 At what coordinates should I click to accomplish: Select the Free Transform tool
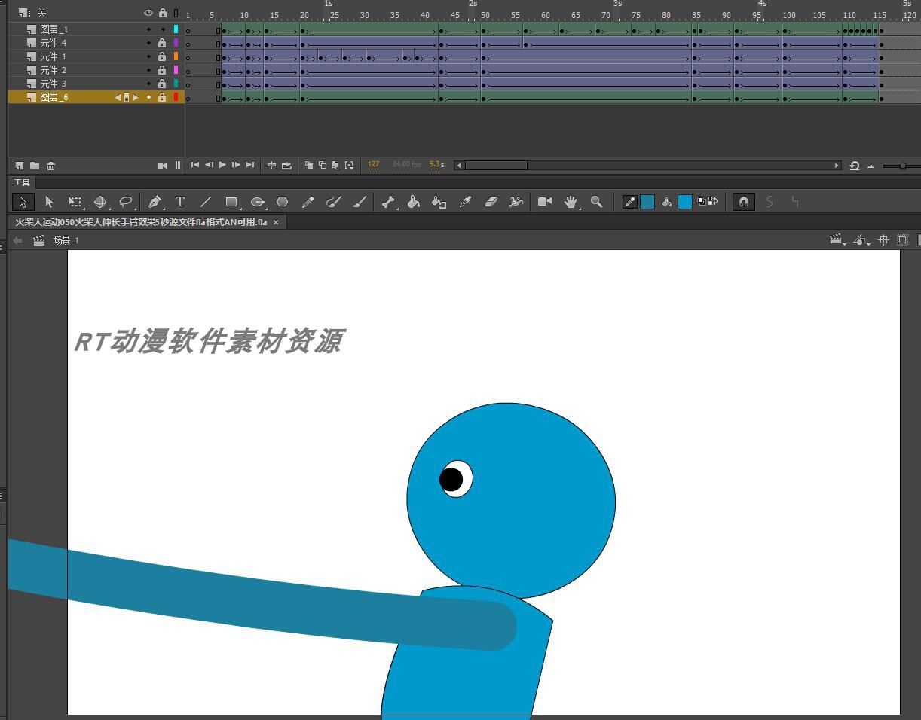coord(75,202)
